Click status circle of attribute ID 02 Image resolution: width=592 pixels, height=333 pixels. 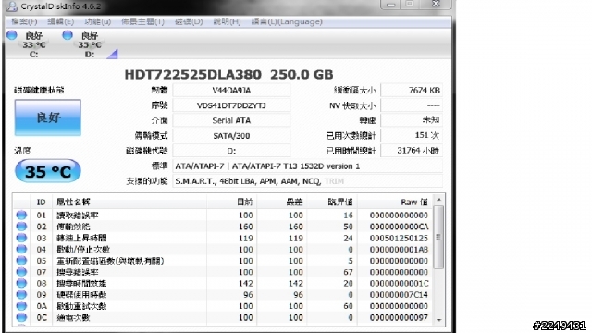pyautogui.click(x=21, y=226)
